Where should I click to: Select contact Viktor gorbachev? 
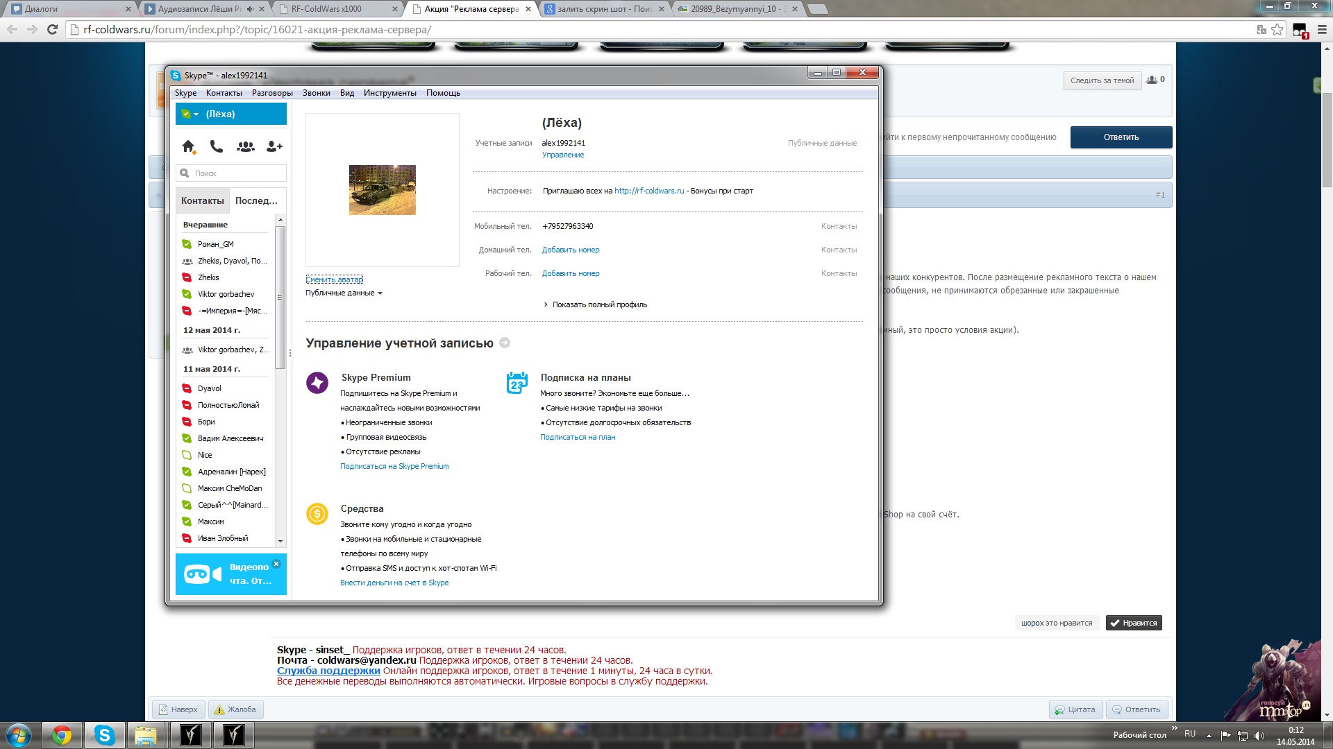tap(225, 294)
